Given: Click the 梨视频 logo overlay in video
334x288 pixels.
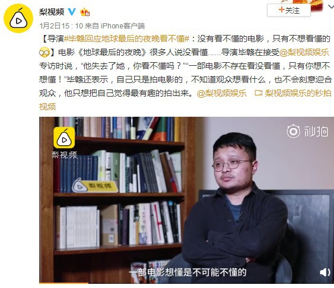Looking at the screenshot, I should 64,143.
